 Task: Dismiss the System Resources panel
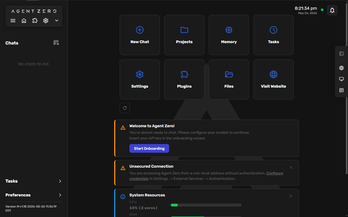(x=291, y=196)
